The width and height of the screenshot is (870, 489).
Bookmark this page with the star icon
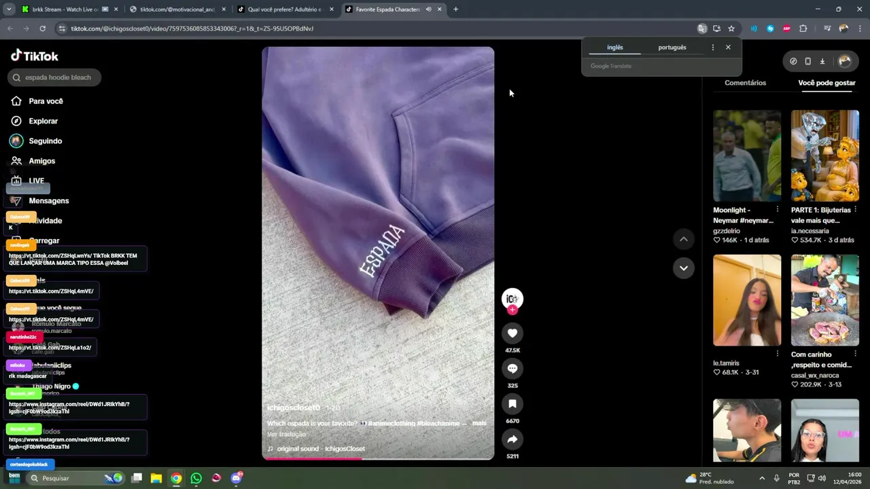[x=731, y=29]
